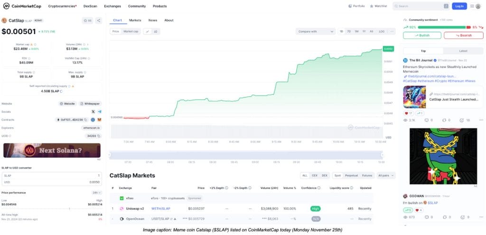
Task: Show Futures markets
Action: click(367, 175)
